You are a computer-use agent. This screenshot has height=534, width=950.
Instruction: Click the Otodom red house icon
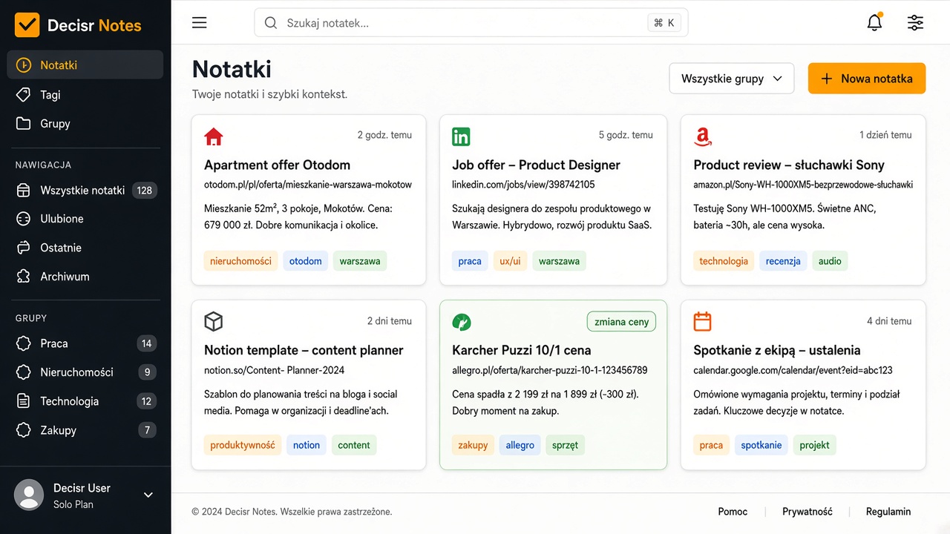213,136
